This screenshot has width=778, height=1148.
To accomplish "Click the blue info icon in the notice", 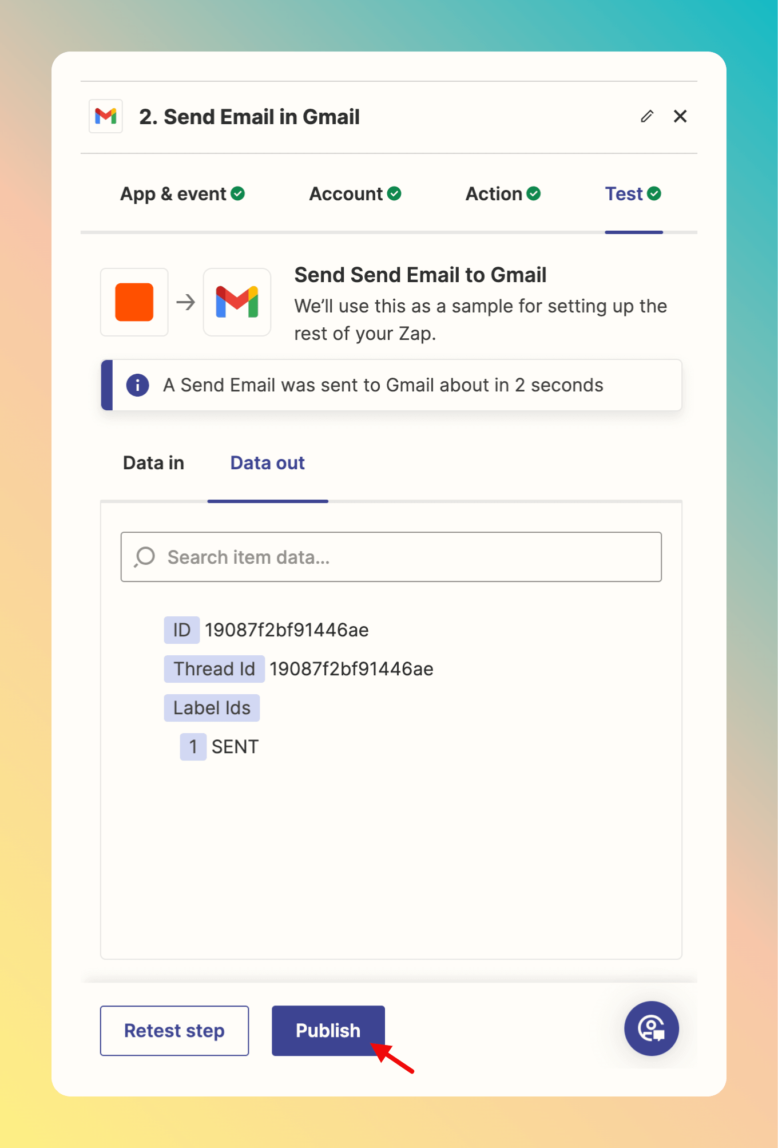I will point(137,385).
